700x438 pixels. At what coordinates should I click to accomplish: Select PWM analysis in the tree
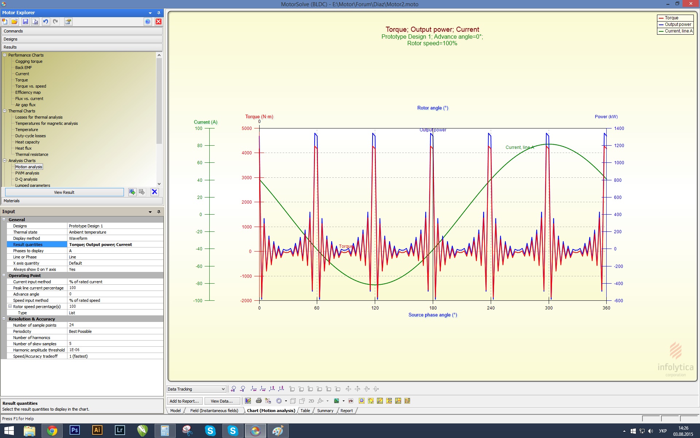(27, 173)
